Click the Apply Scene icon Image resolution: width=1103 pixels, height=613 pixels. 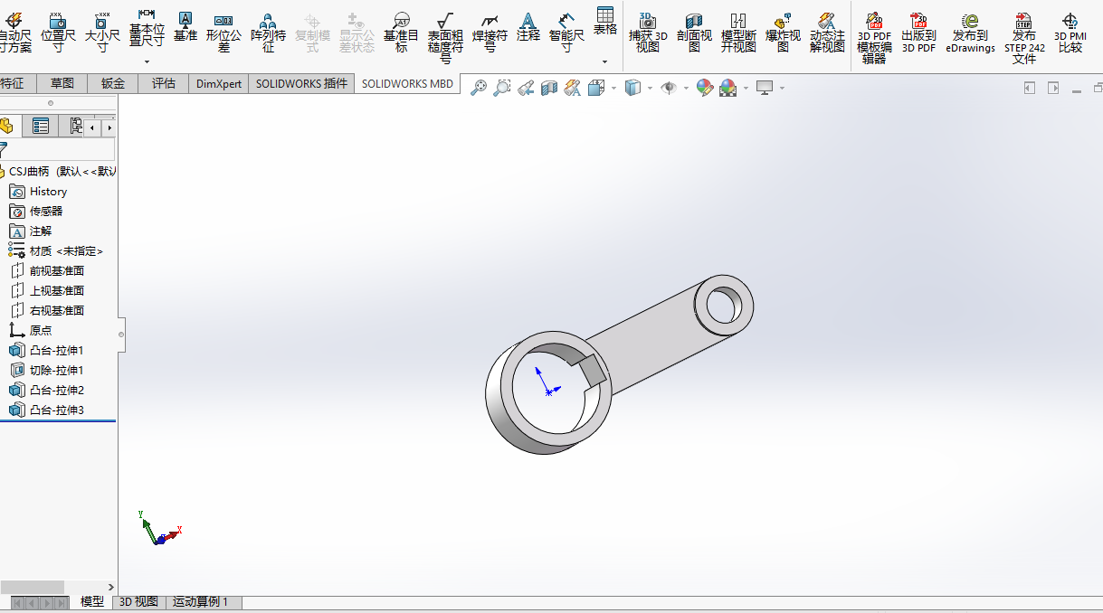pyautogui.click(x=728, y=88)
